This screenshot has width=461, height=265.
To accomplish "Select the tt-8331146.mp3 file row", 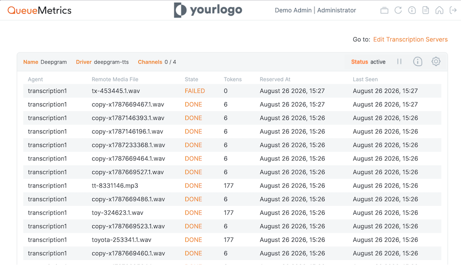I will tap(232, 186).
